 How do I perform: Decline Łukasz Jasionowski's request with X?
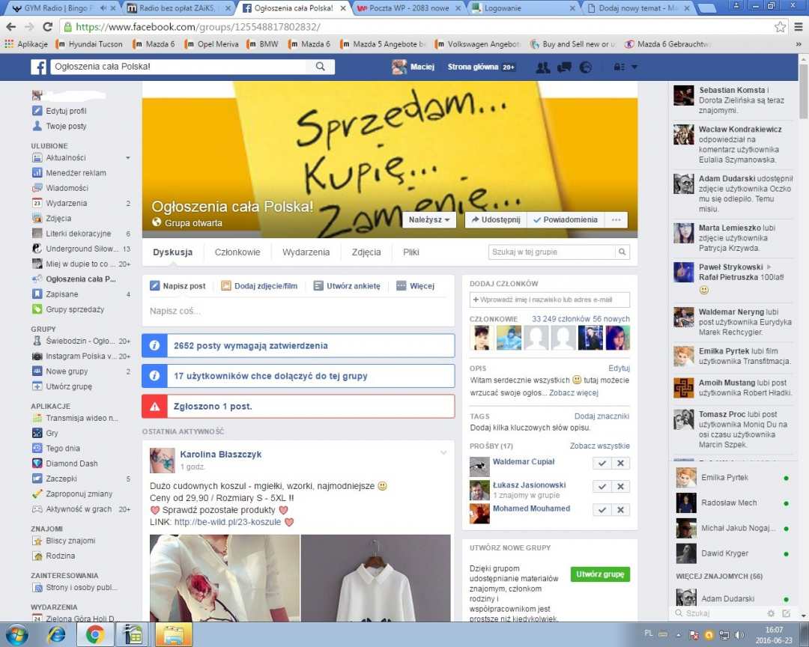(620, 487)
